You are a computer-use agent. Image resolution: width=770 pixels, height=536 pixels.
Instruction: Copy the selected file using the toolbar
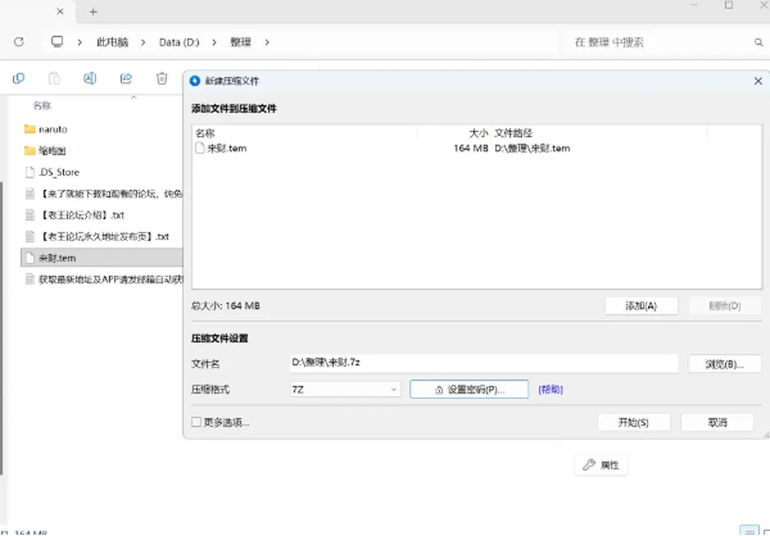[x=18, y=79]
